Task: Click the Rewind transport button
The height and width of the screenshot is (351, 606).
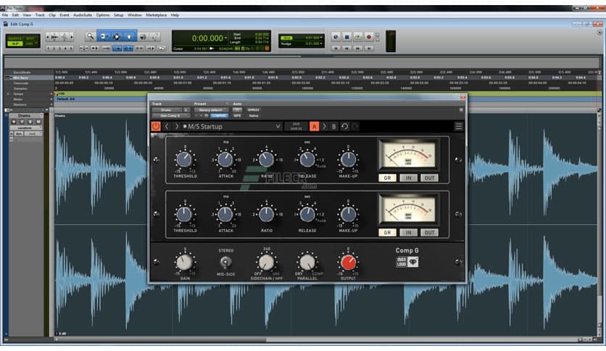Action: [x=346, y=49]
